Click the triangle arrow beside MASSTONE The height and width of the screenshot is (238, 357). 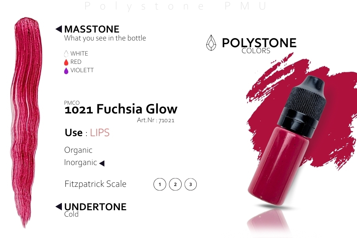click(59, 29)
